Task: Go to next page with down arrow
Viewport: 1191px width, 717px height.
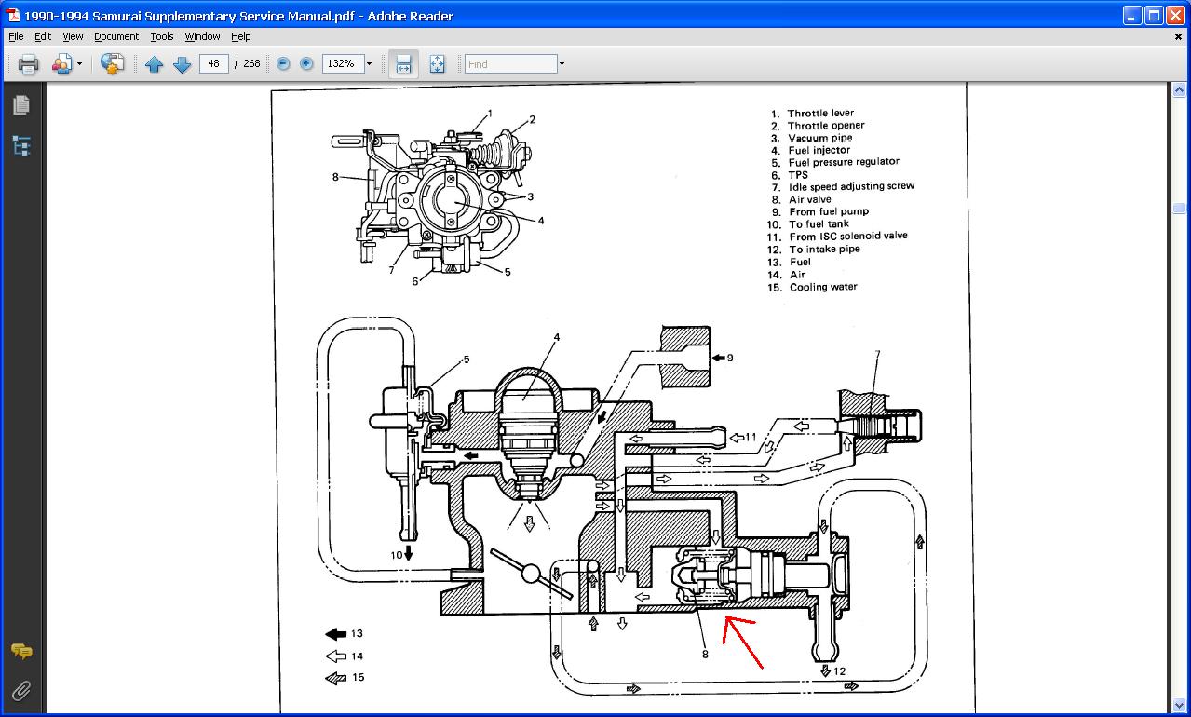Action: coord(183,64)
